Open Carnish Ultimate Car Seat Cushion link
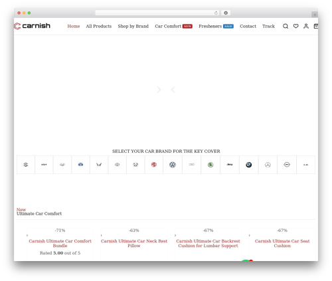Image resolution: width=332 pixels, height=281 pixels. coord(282,243)
